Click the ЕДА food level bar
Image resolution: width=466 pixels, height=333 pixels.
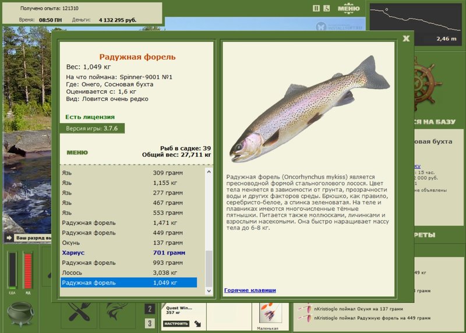point(12,270)
